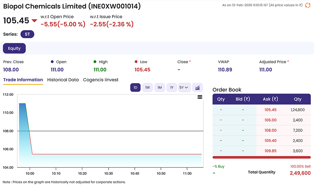Click the note about corporate actions
Screen dimensions: 314x186
(x=64, y=182)
